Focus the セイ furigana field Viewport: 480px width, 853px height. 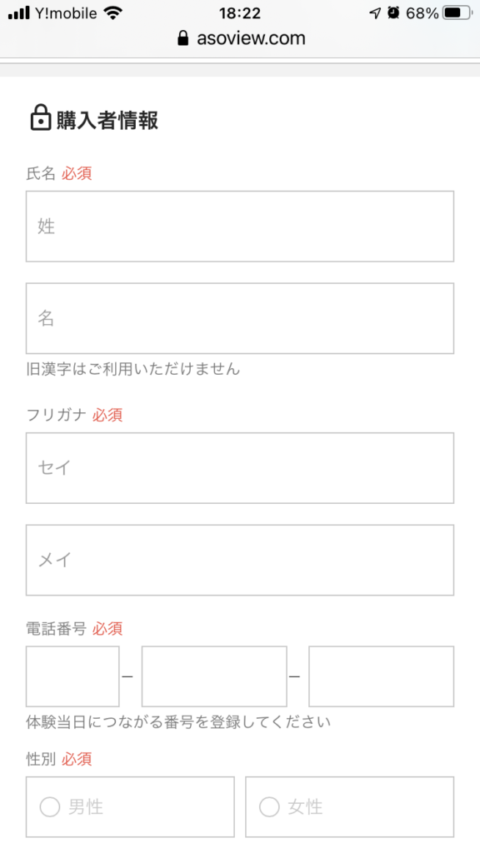click(x=240, y=468)
